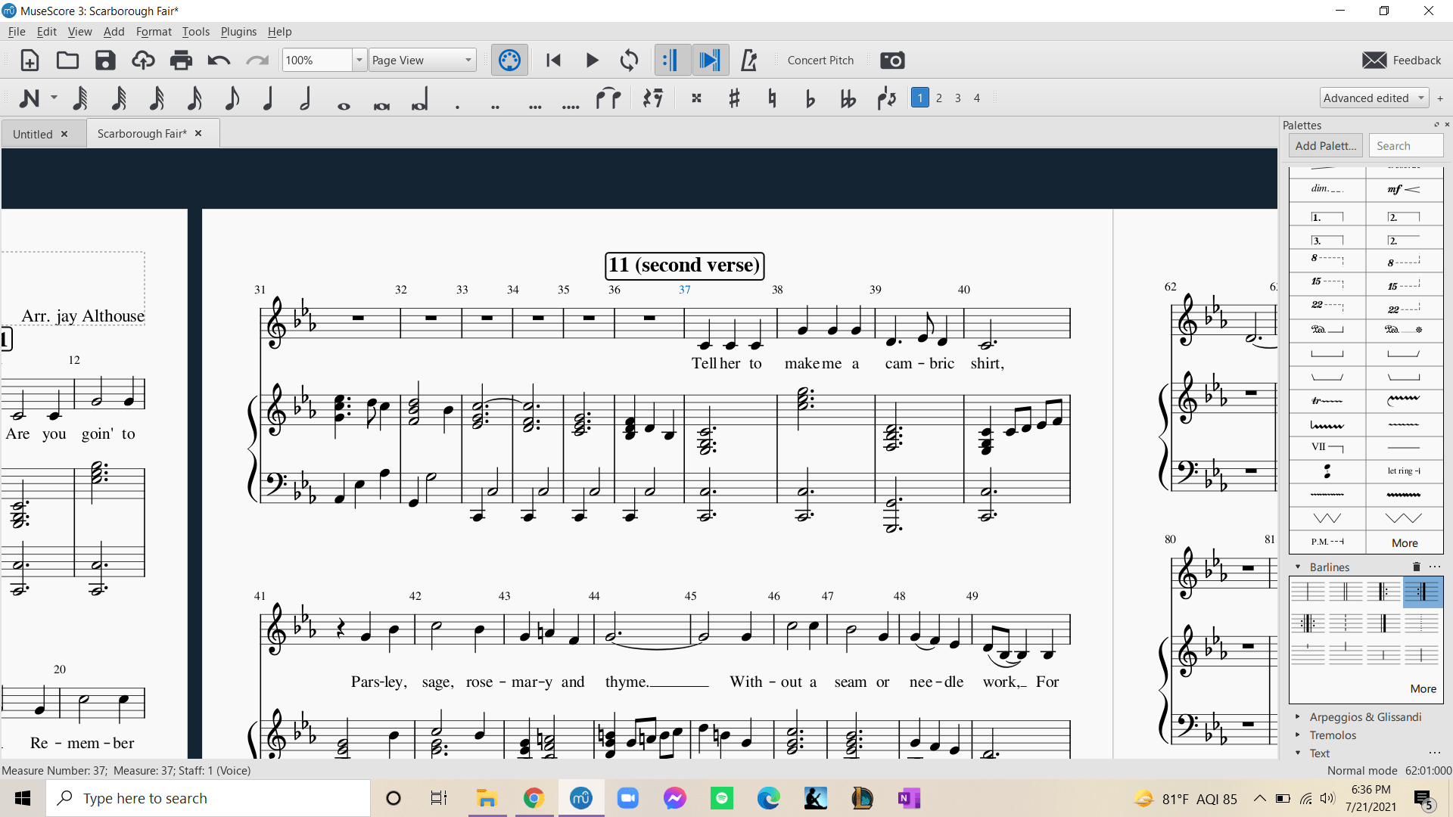
Task: Print the score with the printer icon
Action: pyautogui.click(x=181, y=61)
